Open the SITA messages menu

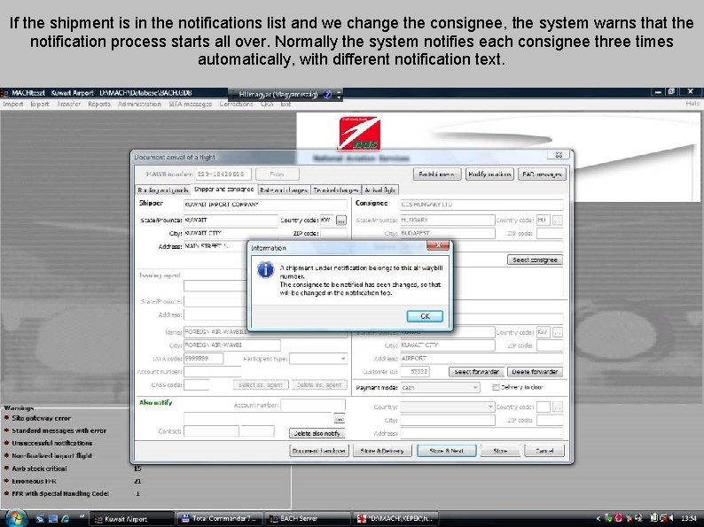[x=191, y=104]
